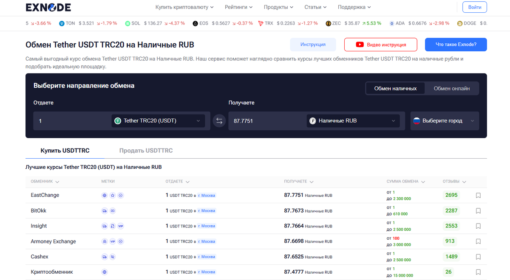The height and width of the screenshot is (280, 510).
Task: Click the VIP tag for Armoney Exchange
Action: point(113,241)
